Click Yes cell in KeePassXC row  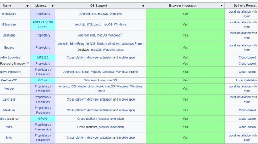pos(185,80)
